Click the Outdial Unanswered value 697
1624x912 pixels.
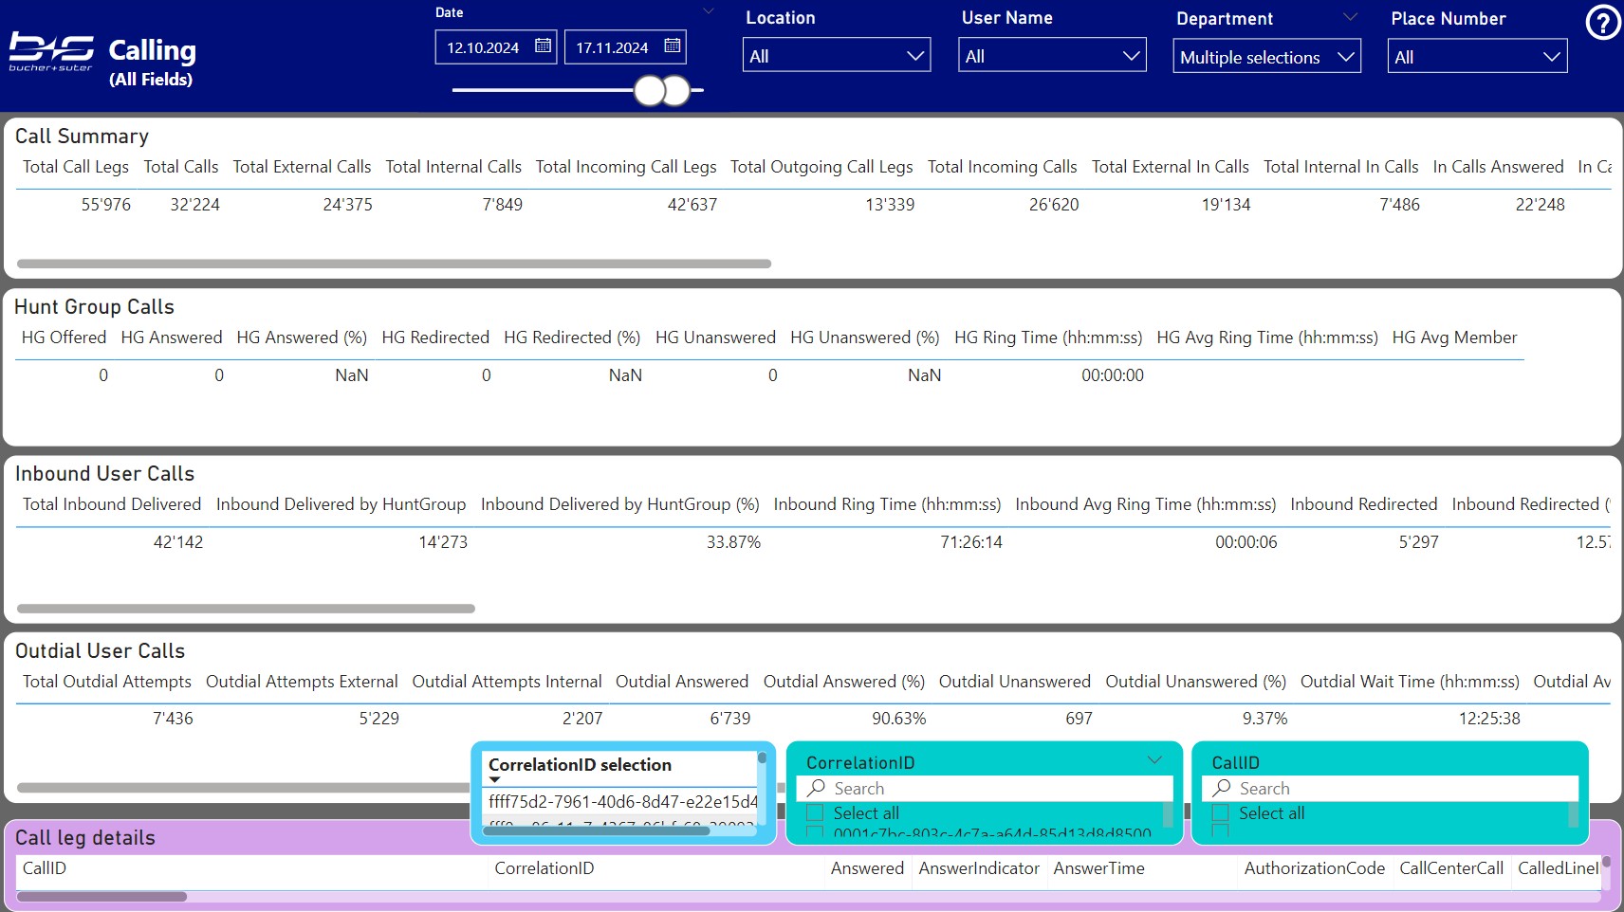click(1079, 719)
